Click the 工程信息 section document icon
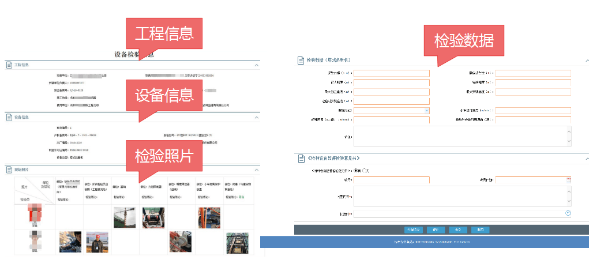Viewport: 589px width, 271px height. point(9,65)
